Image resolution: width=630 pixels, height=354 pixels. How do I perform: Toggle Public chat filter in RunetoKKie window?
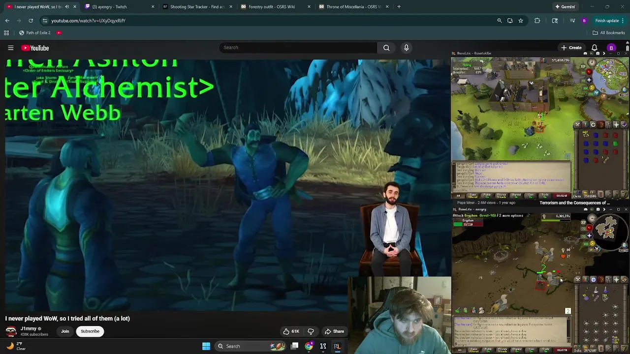[487, 195]
